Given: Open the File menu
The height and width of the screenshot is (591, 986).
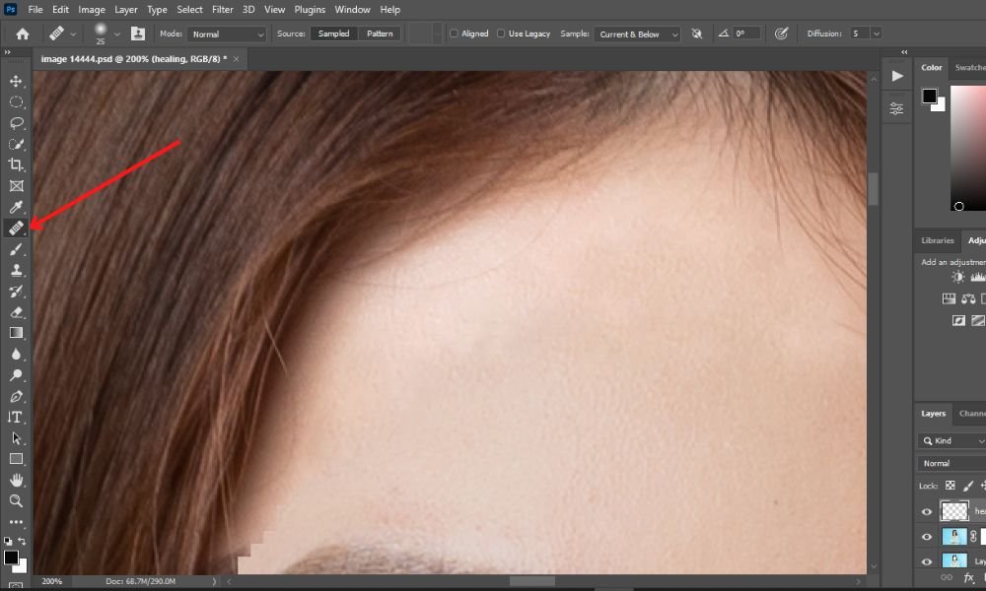Looking at the screenshot, I should [x=35, y=10].
